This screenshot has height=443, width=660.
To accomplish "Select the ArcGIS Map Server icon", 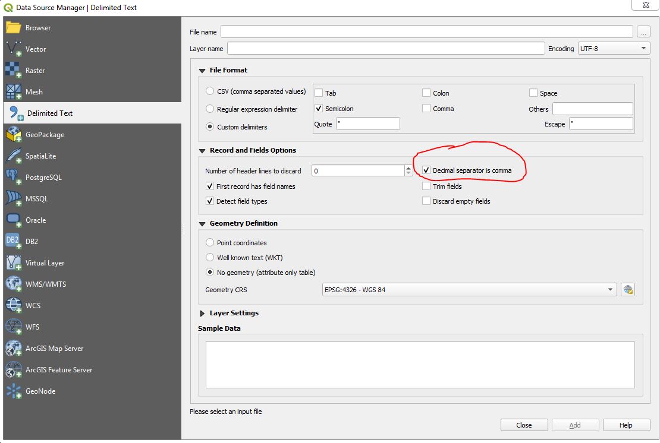I will (13, 348).
